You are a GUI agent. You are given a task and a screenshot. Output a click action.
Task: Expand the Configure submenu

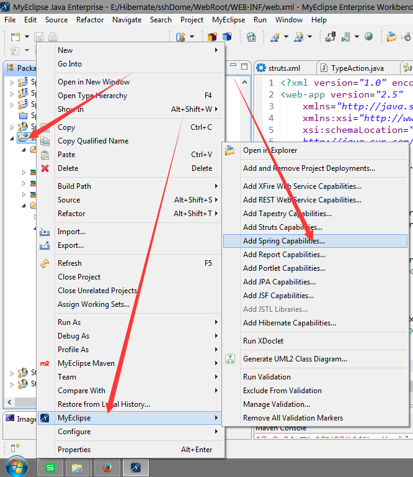tap(216, 432)
